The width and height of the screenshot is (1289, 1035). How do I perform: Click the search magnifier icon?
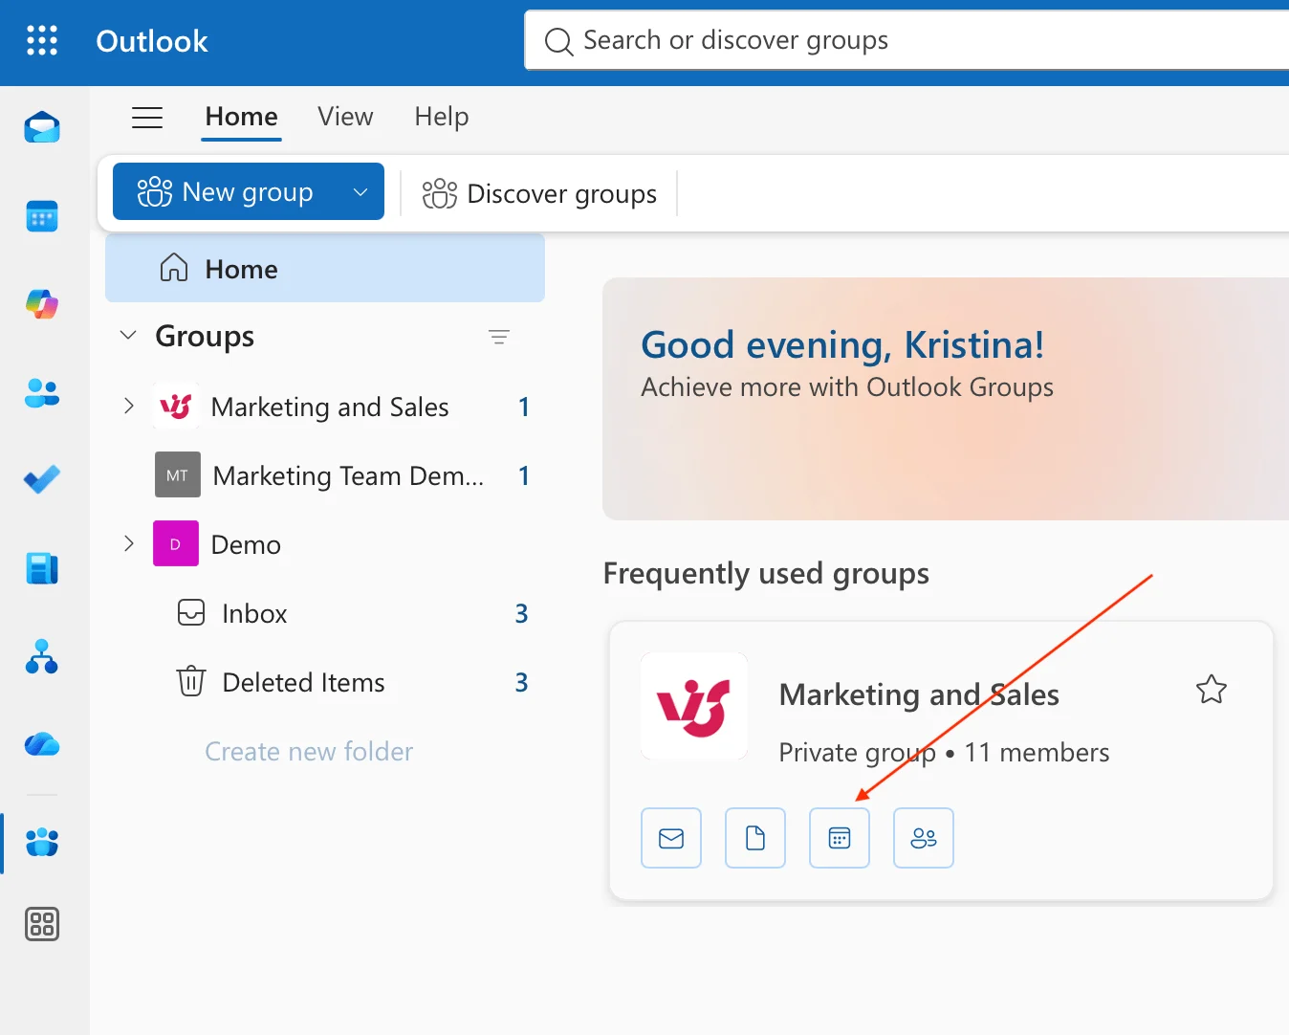(x=558, y=41)
